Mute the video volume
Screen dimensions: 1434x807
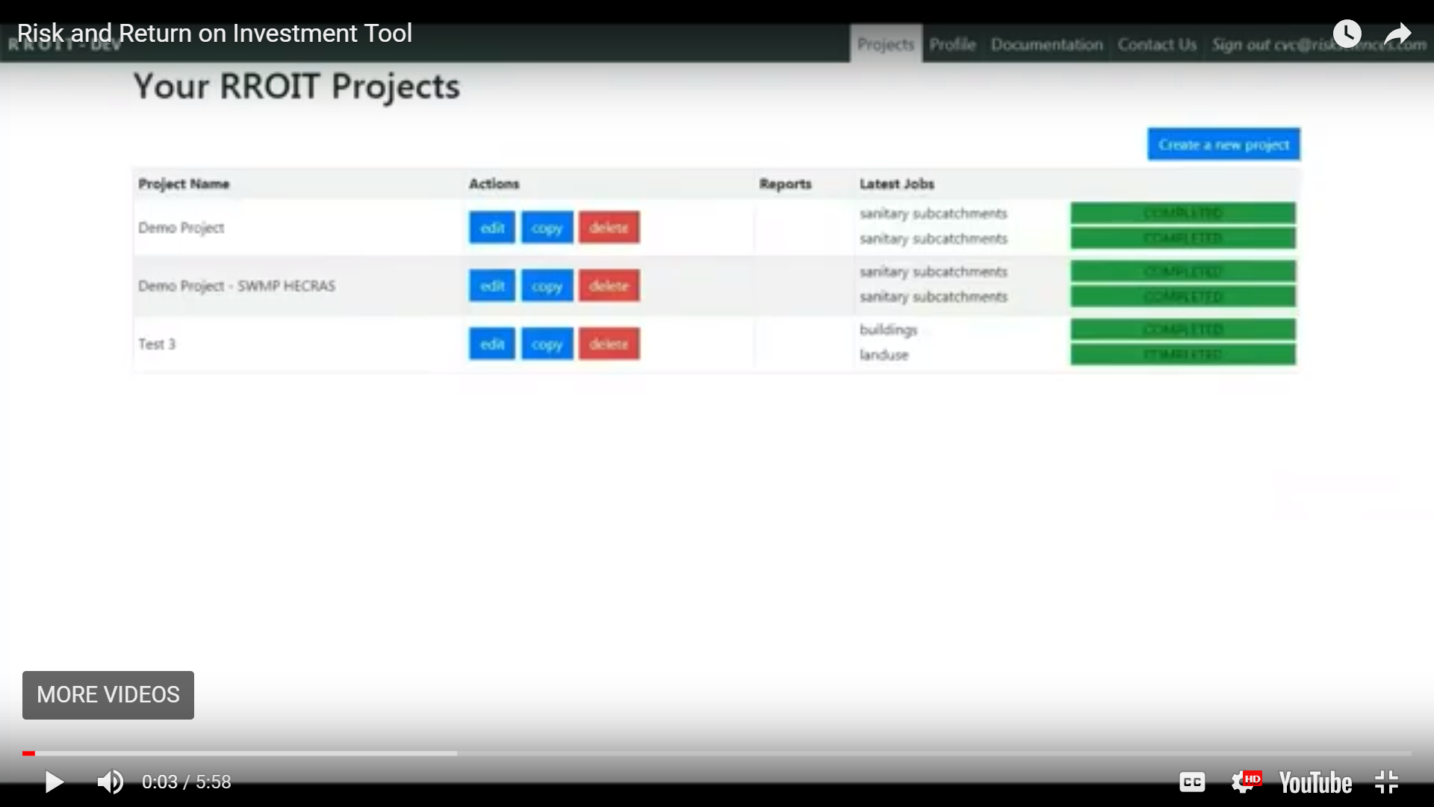pyautogui.click(x=111, y=782)
